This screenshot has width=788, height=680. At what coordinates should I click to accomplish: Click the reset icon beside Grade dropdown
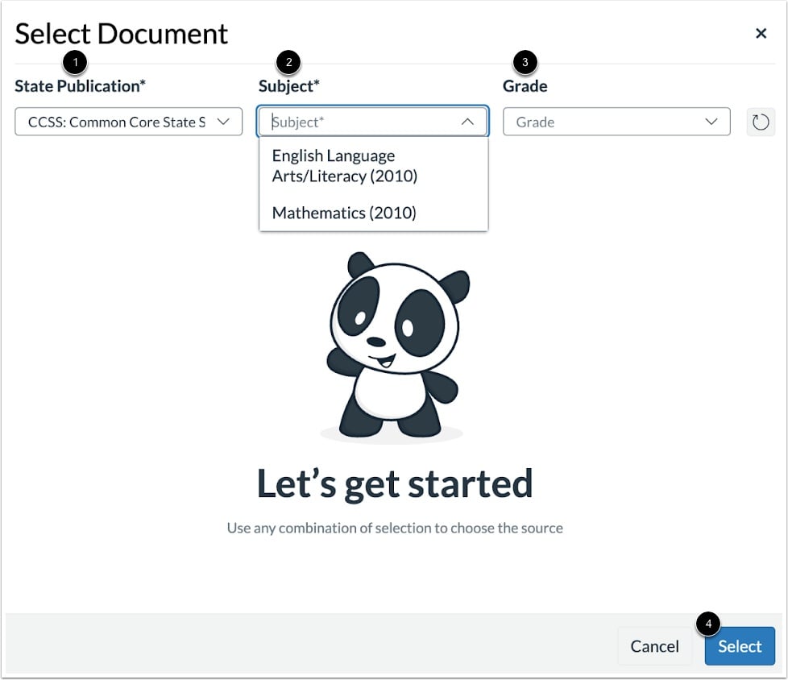click(x=761, y=122)
